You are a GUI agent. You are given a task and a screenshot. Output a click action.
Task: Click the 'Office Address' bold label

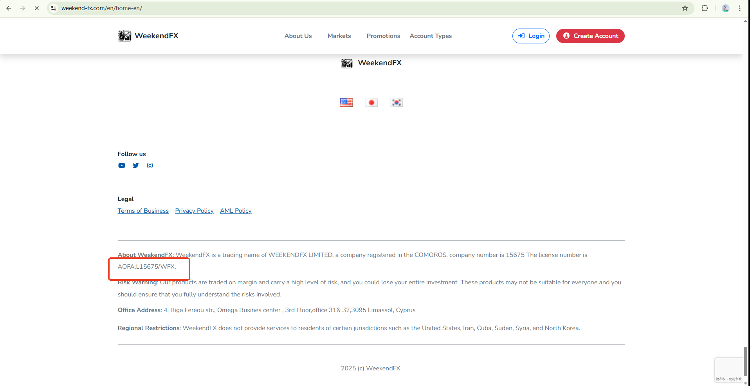click(x=139, y=310)
